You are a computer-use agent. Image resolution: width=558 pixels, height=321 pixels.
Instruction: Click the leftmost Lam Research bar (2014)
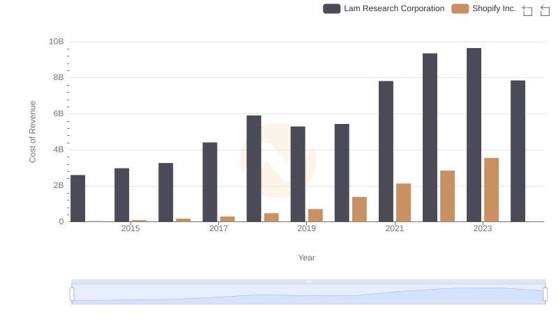coord(78,198)
